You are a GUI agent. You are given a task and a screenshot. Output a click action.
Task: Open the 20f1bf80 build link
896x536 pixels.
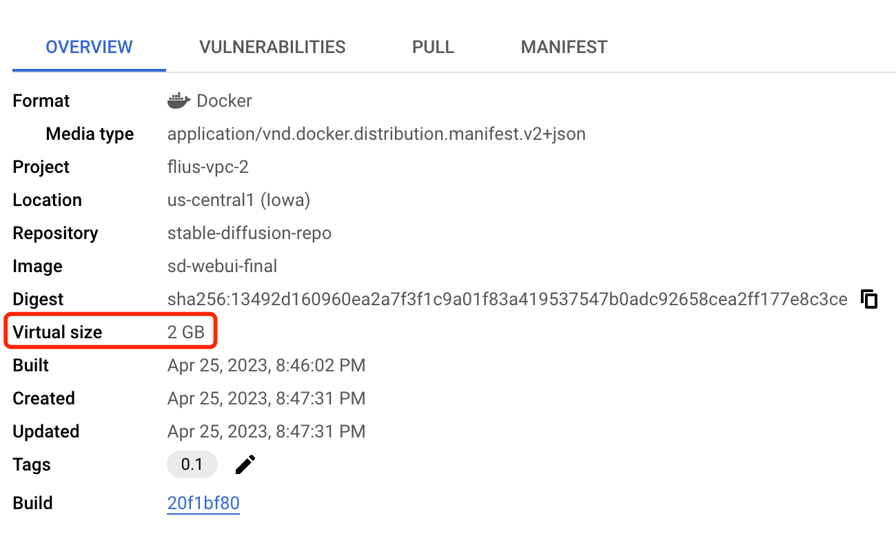pos(203,503)
